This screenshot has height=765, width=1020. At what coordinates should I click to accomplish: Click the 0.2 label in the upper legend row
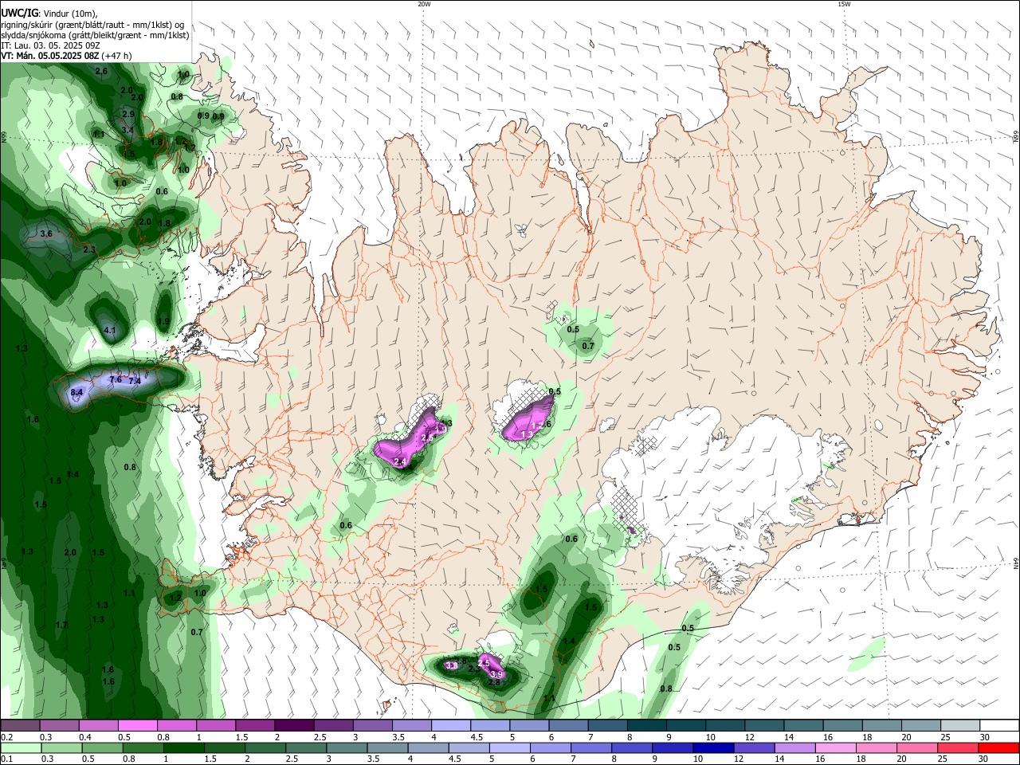coord(6,737)
